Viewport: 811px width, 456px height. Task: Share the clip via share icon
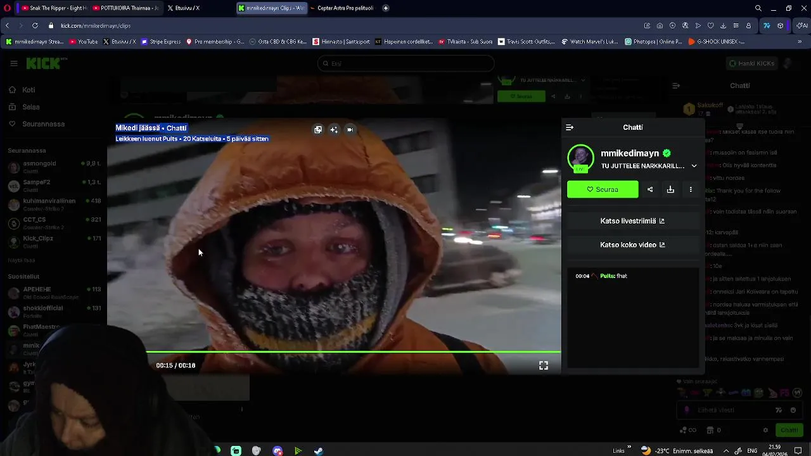click(x=650, y=189)
